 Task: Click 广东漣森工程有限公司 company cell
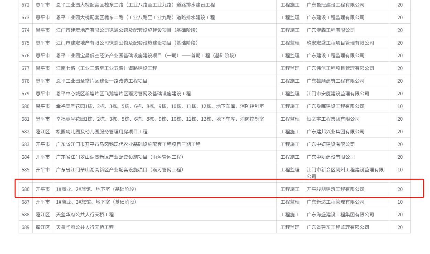(331, 30)
